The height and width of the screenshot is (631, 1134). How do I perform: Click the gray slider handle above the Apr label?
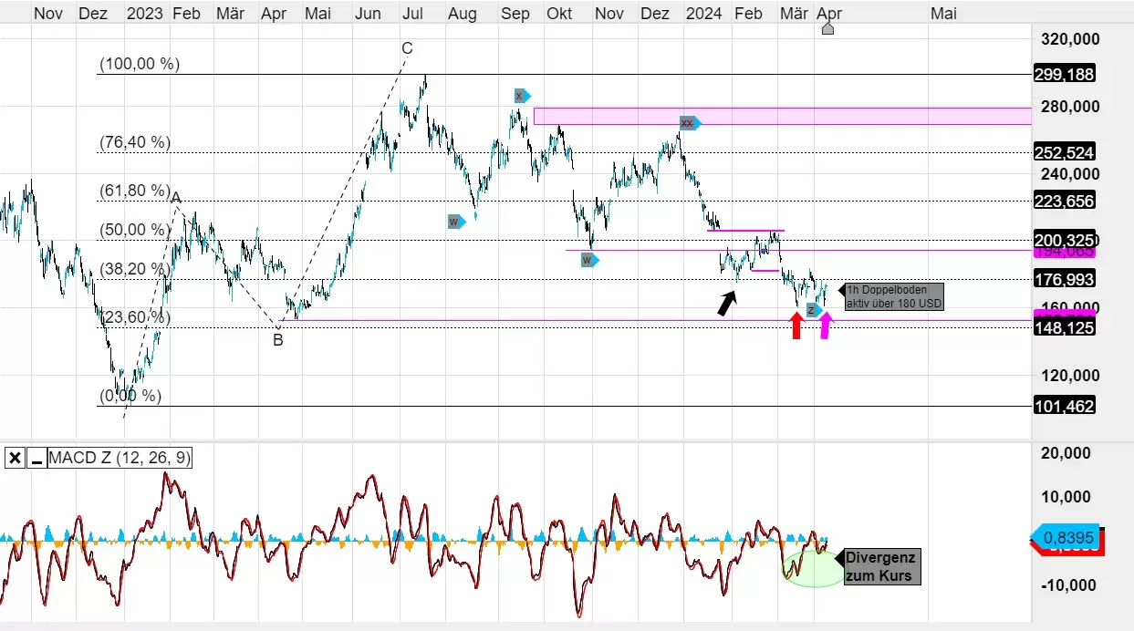827,27
